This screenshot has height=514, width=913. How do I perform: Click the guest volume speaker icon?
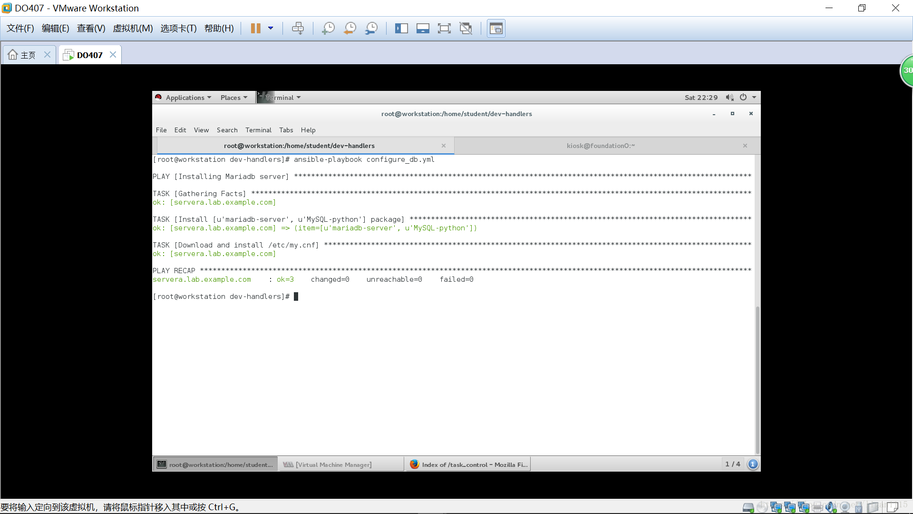pos(729,98)
